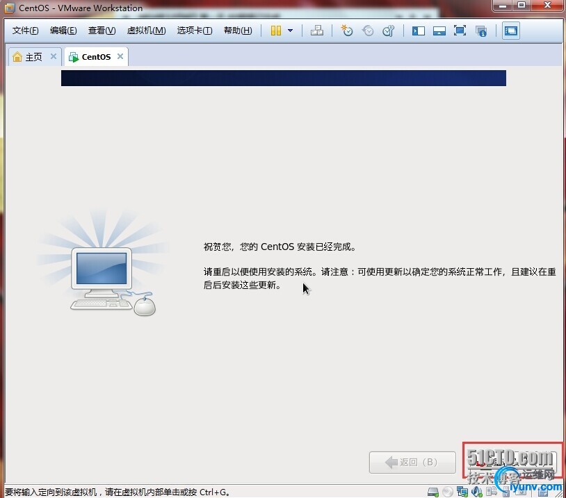Pause the virtual machine with the yellow suspend icon
Image resolution: width=566 pixels, height=498 pixels.
click(x=276, y=31)
